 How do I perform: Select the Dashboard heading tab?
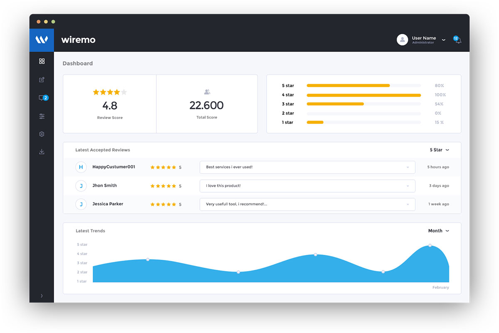(x=77, y=63)
